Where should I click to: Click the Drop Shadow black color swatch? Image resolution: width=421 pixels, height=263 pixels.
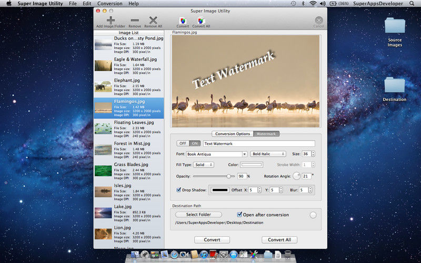tap(220, 190)
